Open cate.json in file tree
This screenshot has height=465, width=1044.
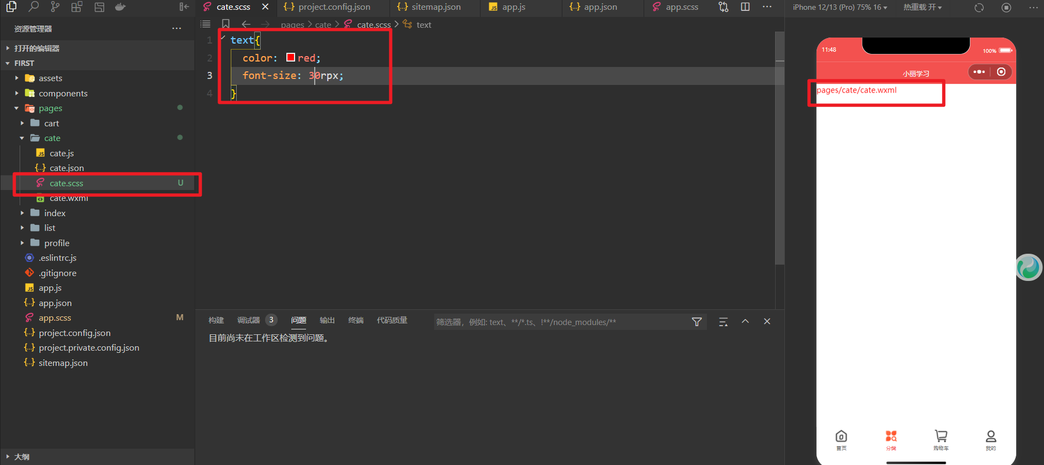tap(67, 168)
